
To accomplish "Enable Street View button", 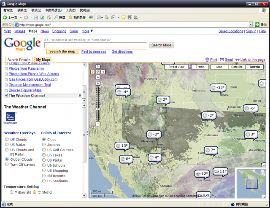I will click(176, 67).
